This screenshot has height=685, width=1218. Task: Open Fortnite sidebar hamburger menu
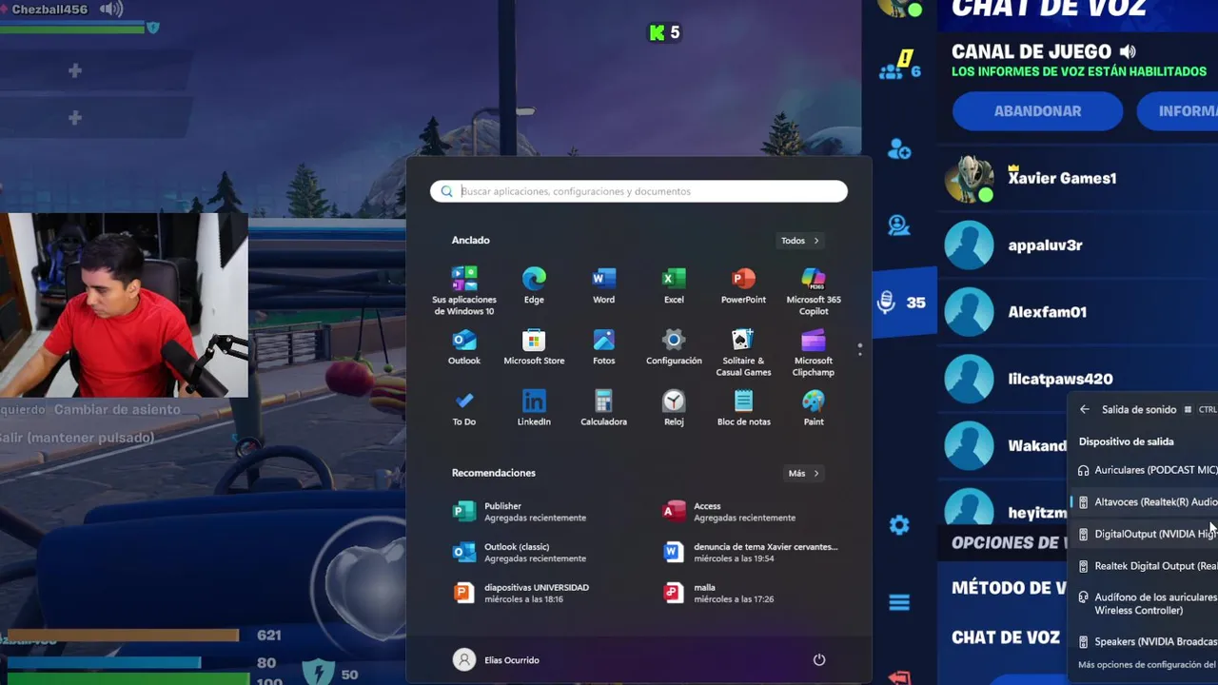coord(899,602)
